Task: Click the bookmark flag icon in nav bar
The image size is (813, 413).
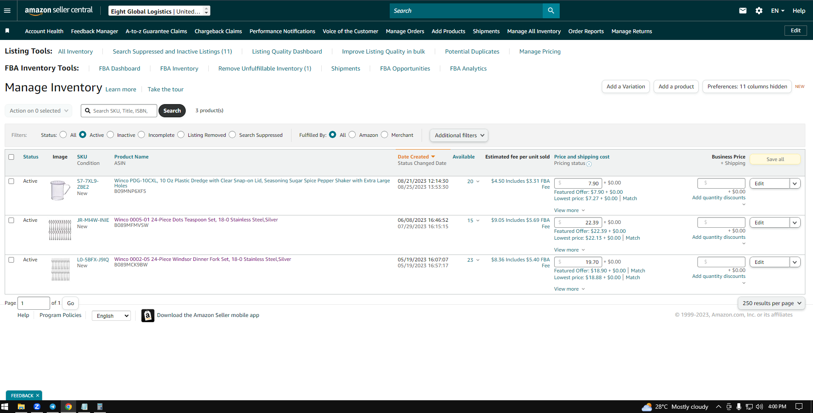Action: (x=7, y=31)
